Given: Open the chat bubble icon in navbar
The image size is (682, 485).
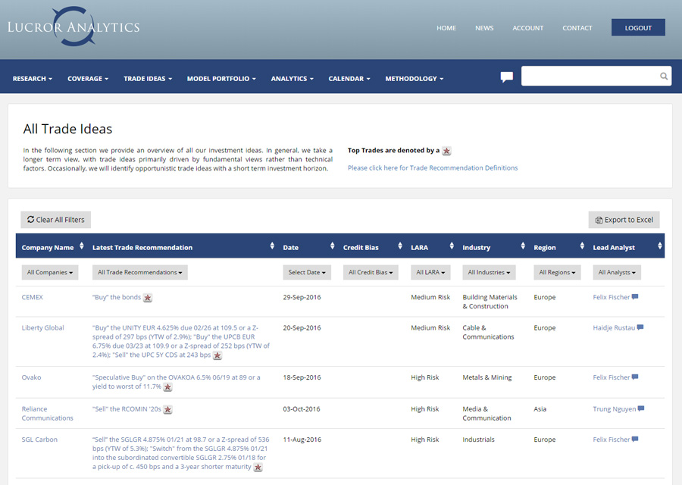Looking at the screenshot, I should (507, 77).
